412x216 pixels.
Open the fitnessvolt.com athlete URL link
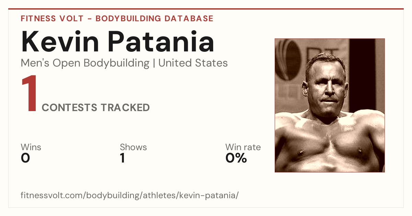pos(130,196)
